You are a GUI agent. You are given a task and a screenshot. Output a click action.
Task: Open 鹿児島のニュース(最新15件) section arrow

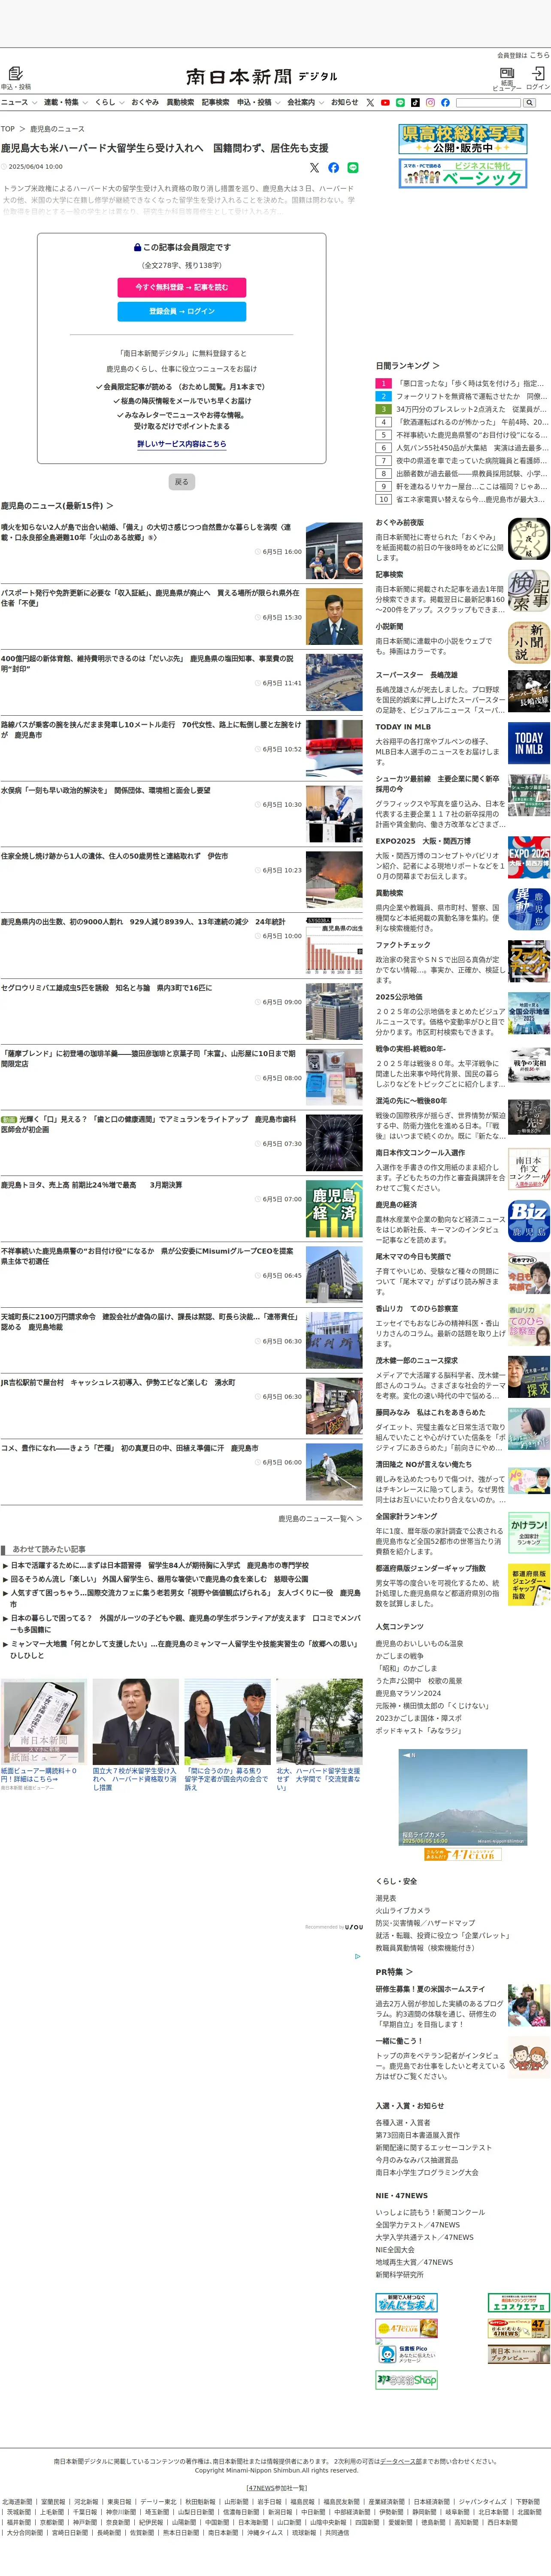[109, 506]
